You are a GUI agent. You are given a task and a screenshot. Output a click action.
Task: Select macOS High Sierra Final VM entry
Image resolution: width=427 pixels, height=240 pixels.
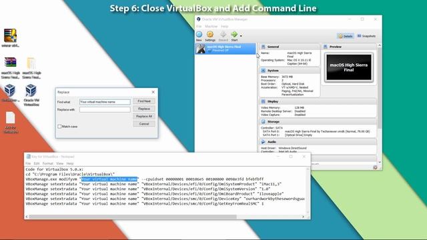tap(226, 49)
